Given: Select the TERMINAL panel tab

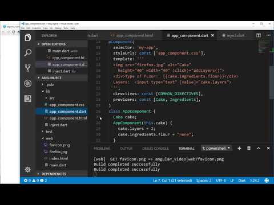Looking at the screenshot, I should [187, 149].
